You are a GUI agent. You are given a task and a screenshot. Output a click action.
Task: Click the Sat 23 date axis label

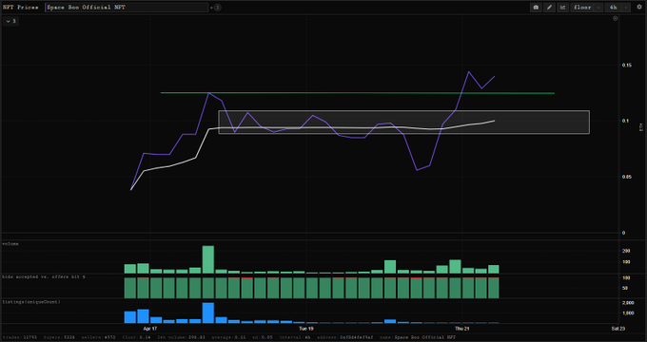618,329
